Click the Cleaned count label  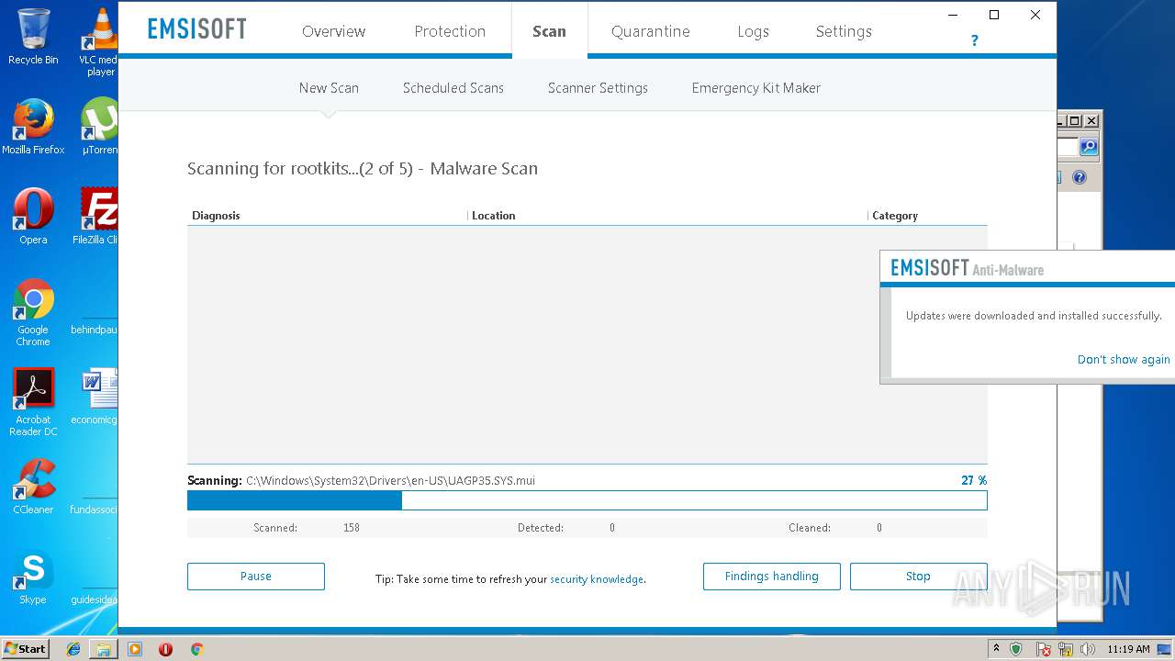coord(810,528)
